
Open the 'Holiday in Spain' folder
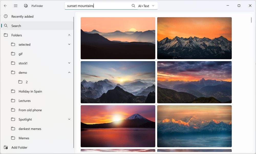coord(37,91)
